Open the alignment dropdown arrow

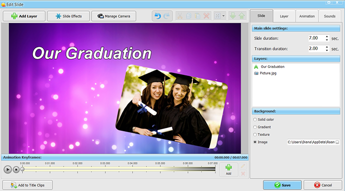223,16
